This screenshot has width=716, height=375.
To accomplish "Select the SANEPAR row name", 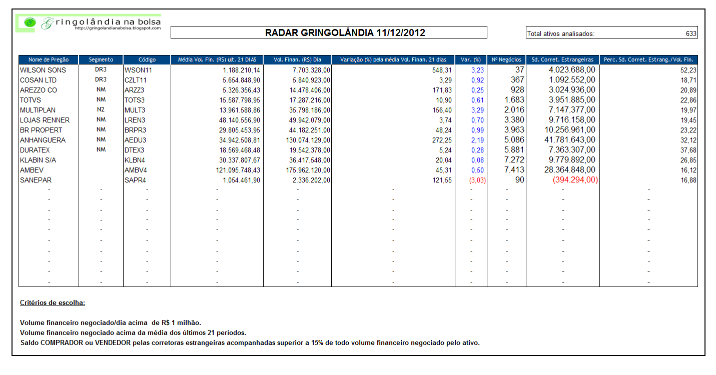I will point(36,180).
